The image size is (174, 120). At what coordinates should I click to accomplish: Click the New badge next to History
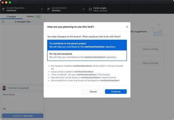tap(38, 16)
